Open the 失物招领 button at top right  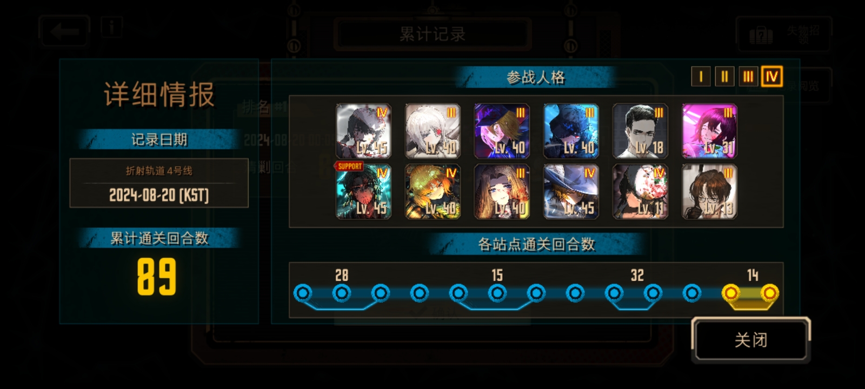[x=784, y=34]
